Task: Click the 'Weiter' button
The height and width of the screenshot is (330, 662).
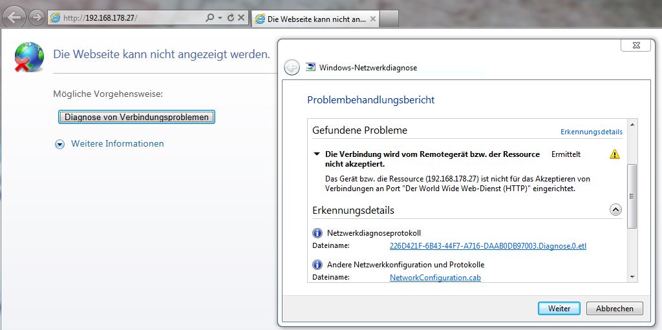Action: 559,309
